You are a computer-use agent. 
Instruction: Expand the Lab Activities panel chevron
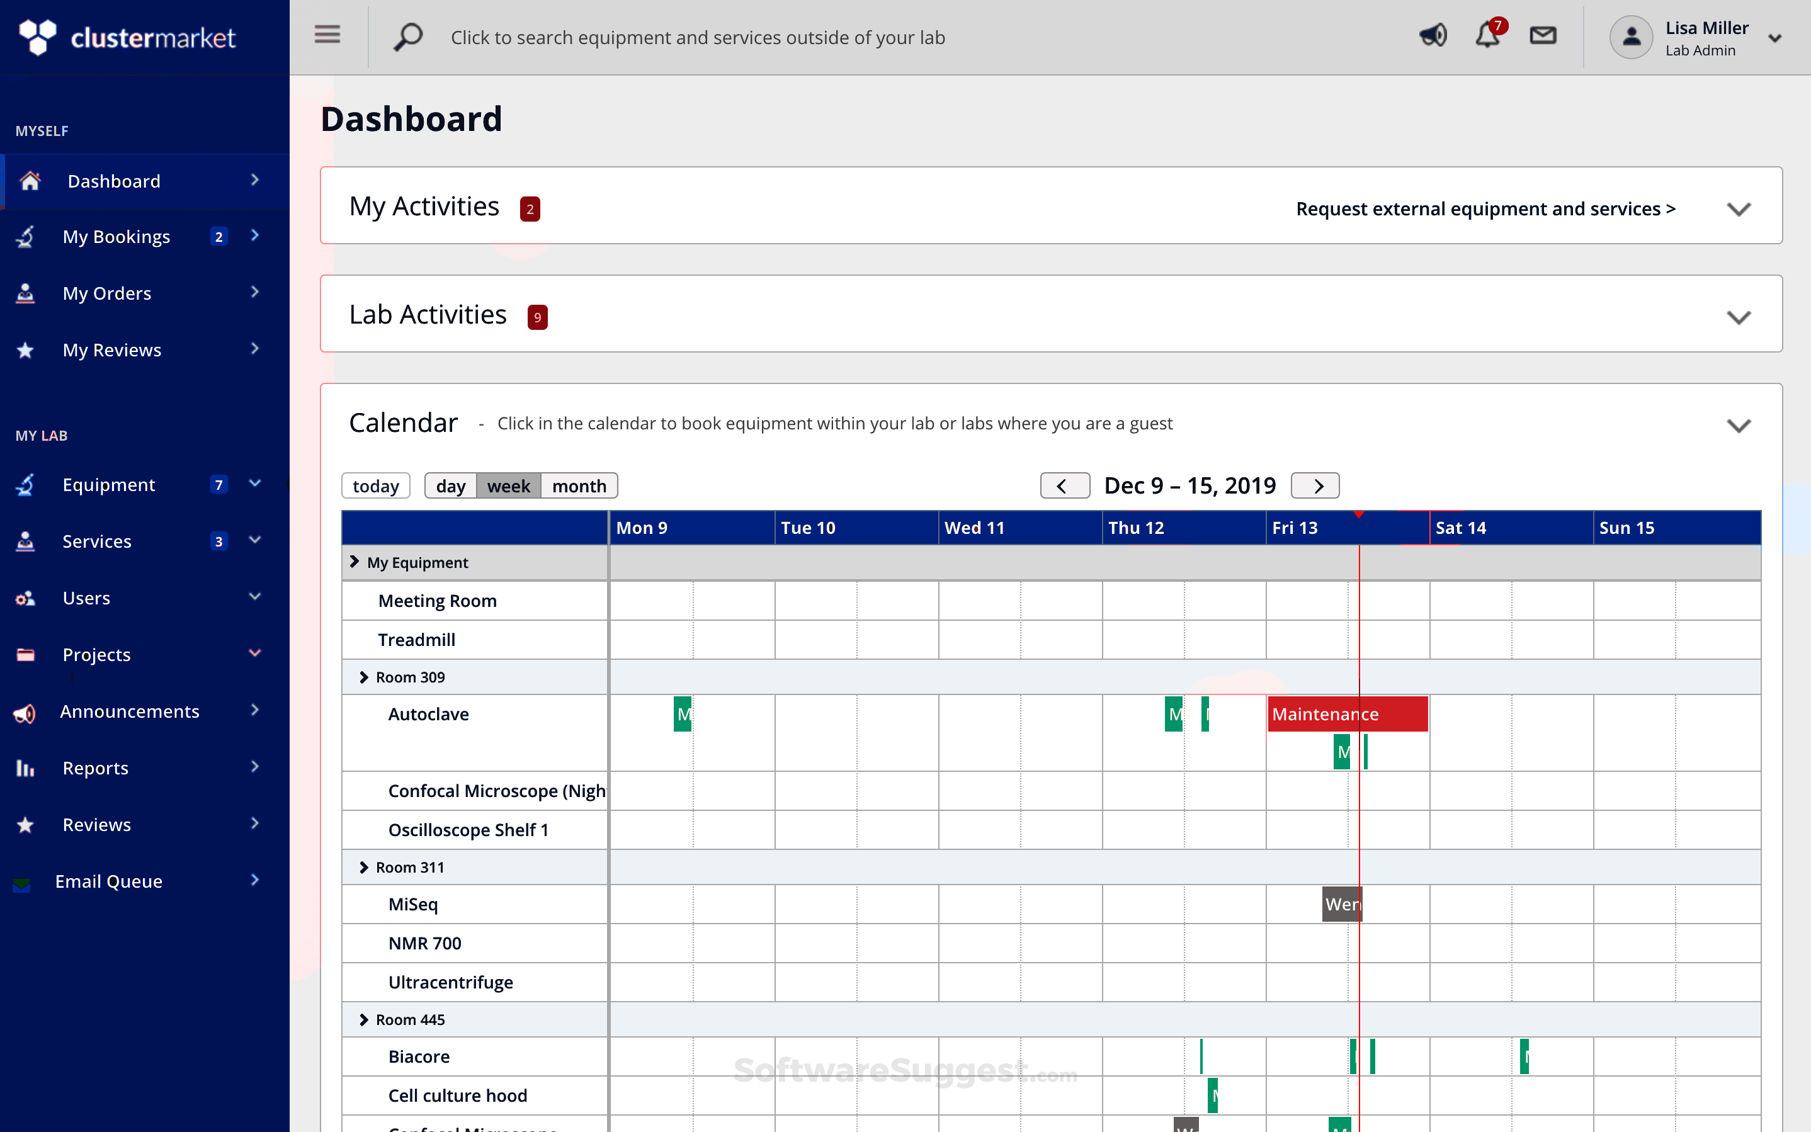1737,317
